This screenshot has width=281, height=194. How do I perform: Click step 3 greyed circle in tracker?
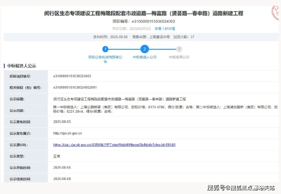coord(179,49)
